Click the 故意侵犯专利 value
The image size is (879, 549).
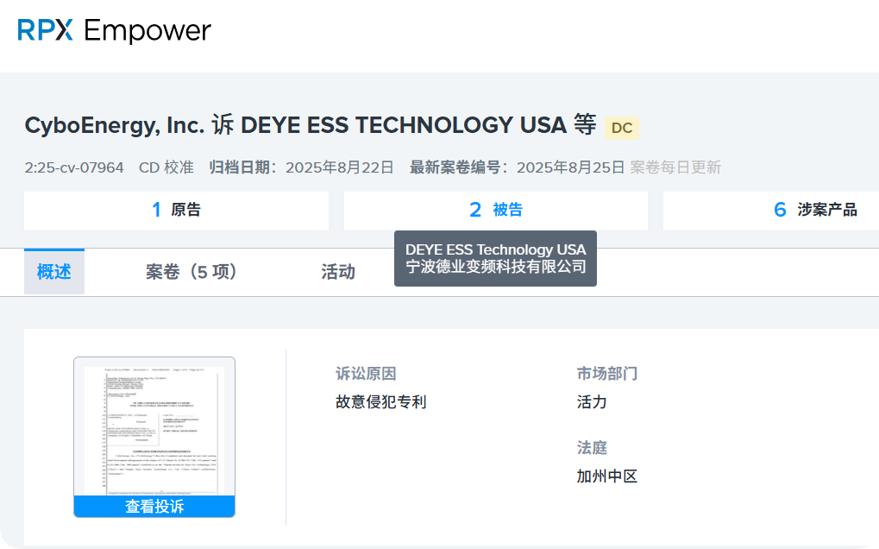pyautogui.click(x=381, y=402)
